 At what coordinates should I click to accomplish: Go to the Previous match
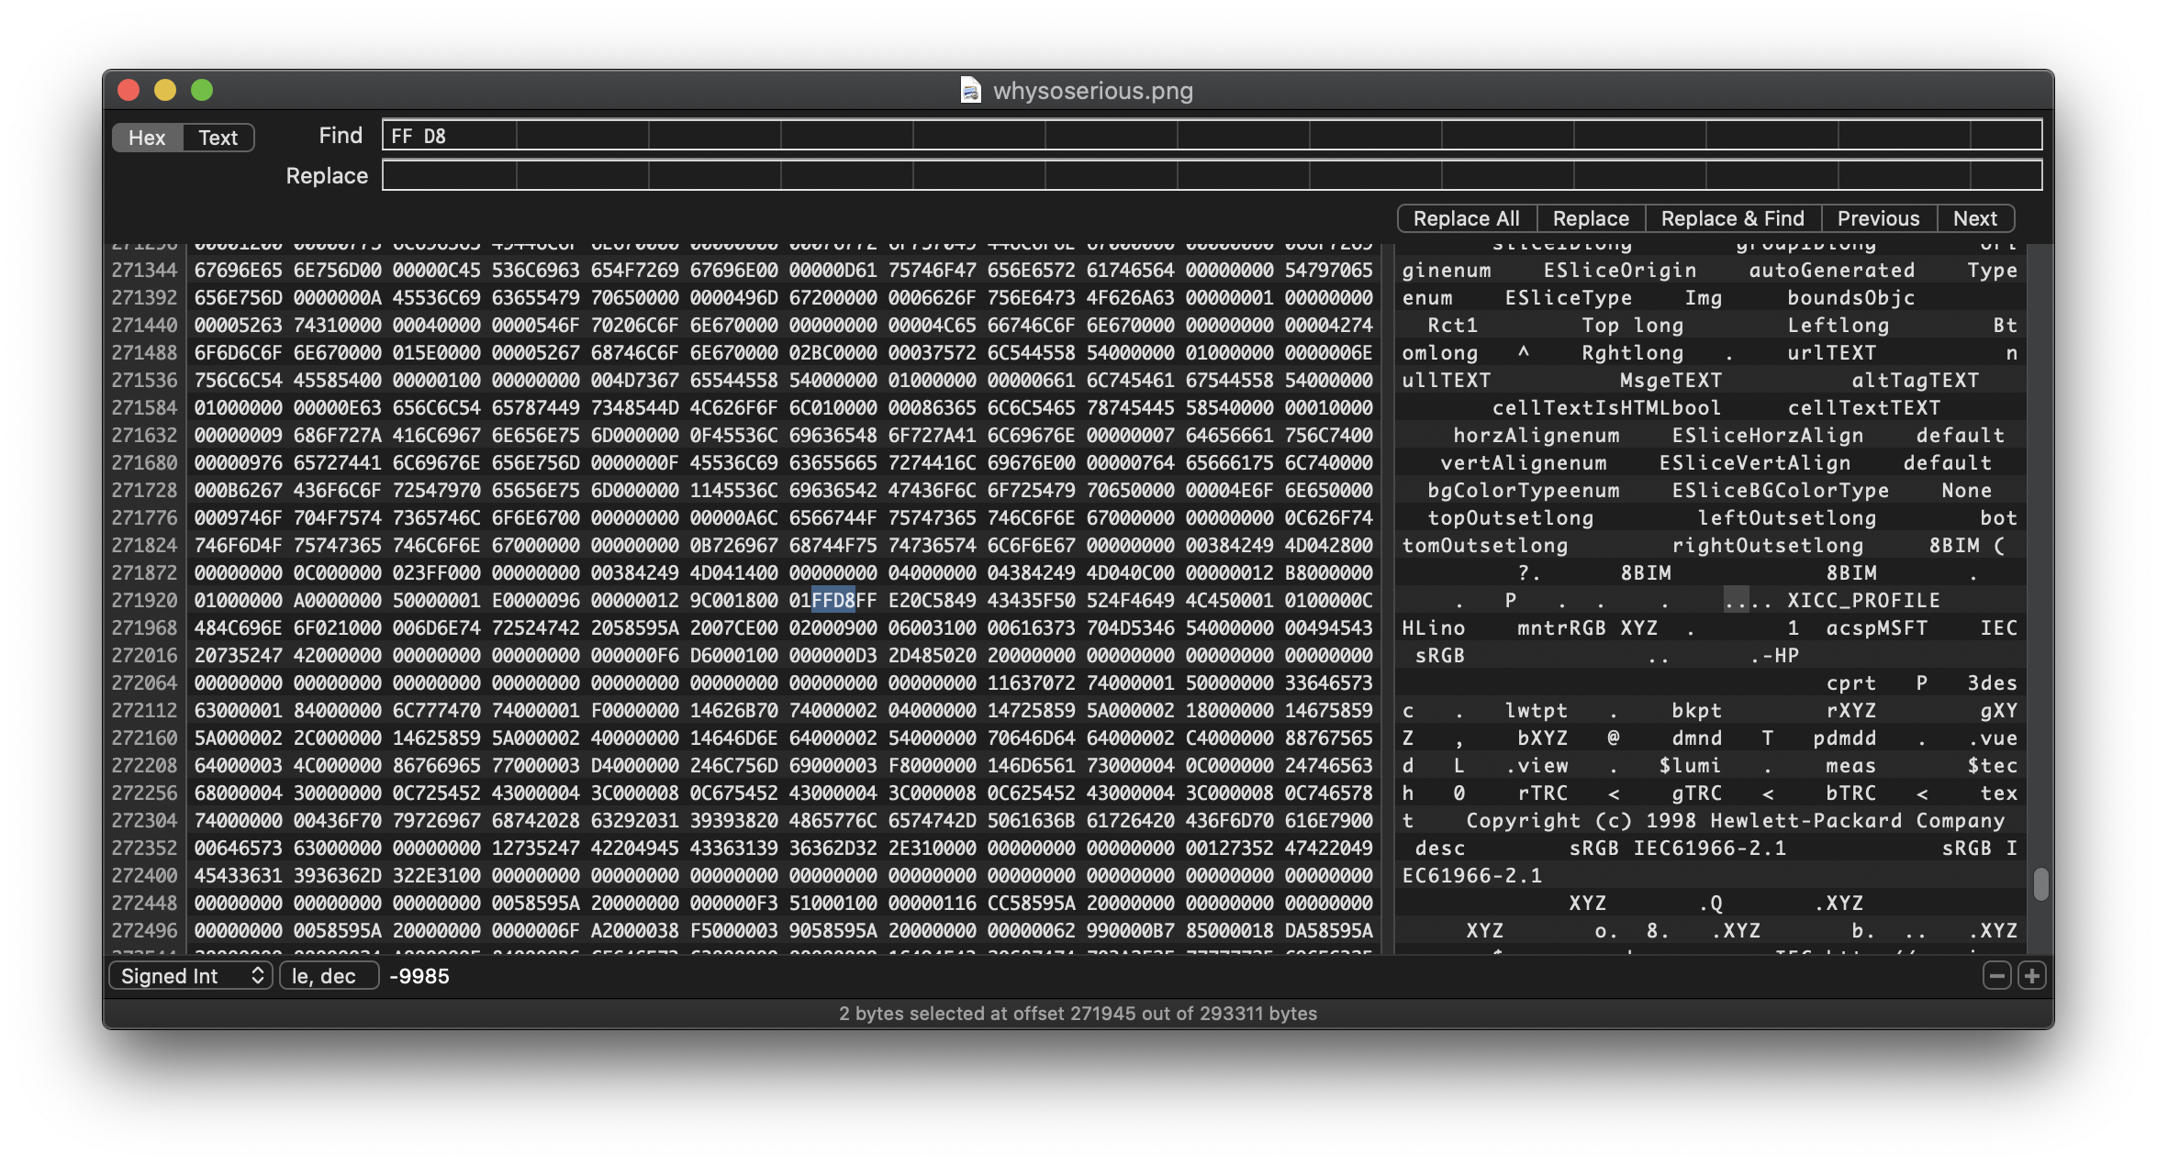click(x=1878, y=218)
